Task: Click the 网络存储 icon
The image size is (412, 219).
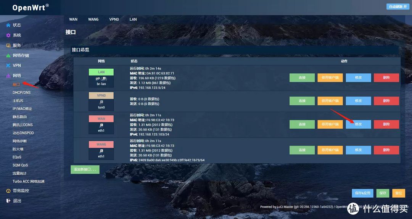Action: pos(8,56)
